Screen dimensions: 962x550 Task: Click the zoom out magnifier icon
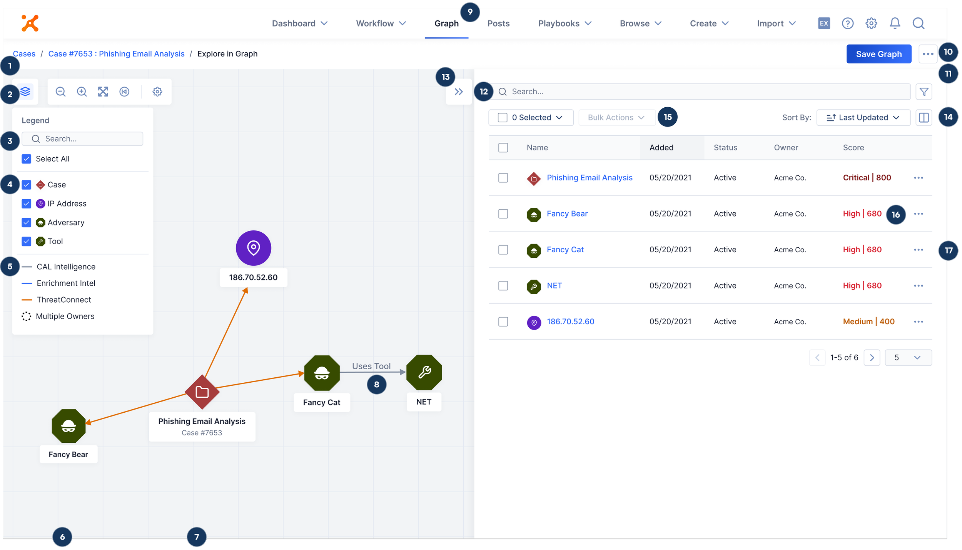tap(60, 92)
